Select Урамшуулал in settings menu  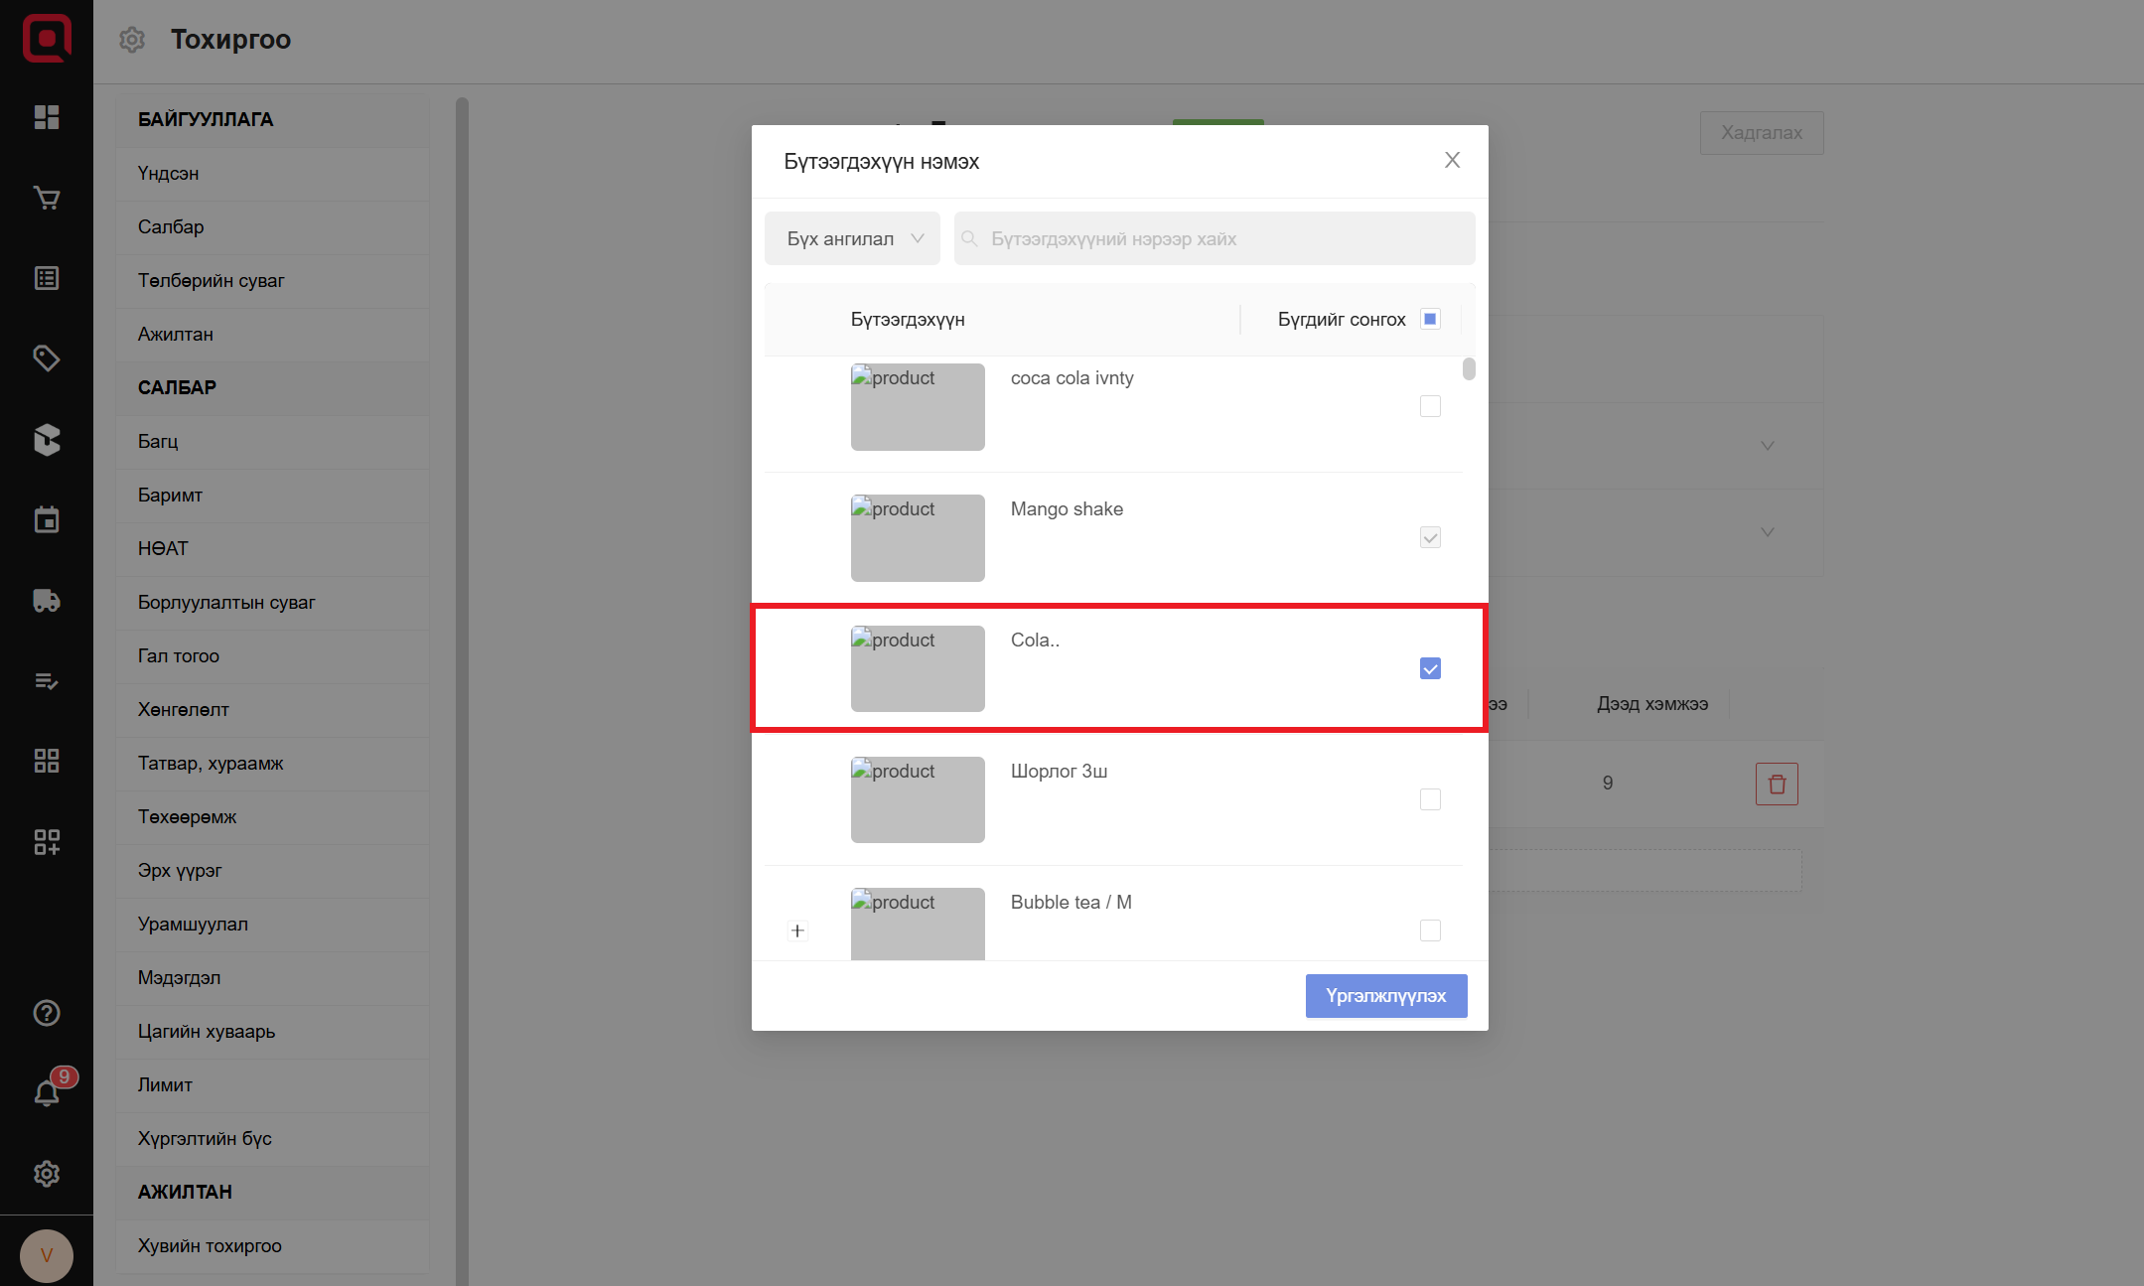(193, 925)
